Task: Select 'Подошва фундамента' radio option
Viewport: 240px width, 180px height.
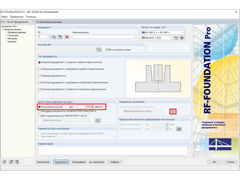Action: (39, 76)
